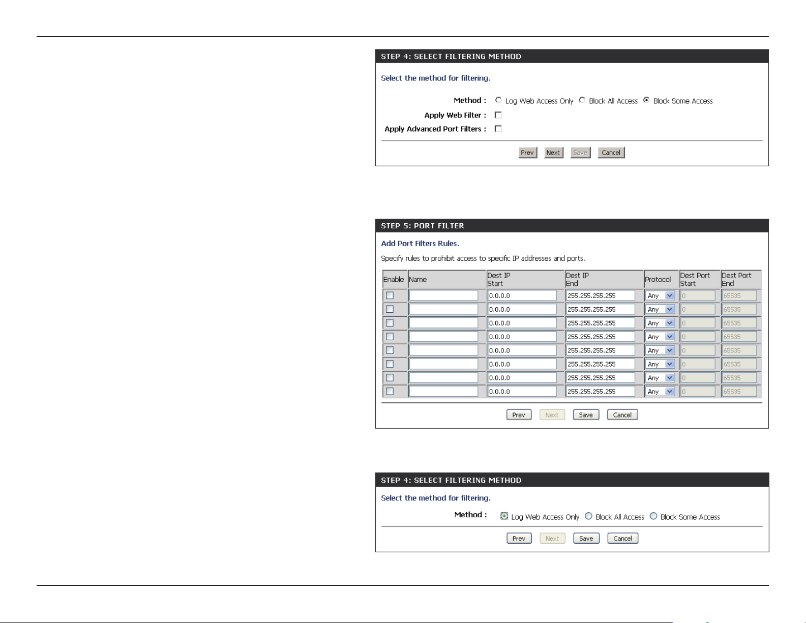Tick Enable checkbox in third port filter row
This screenshot has height=623, width=806.
coord(390,323)
